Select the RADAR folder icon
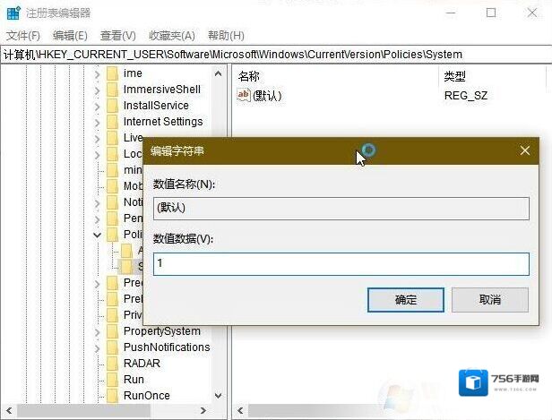The image size is (552, 420). [112, 364]
